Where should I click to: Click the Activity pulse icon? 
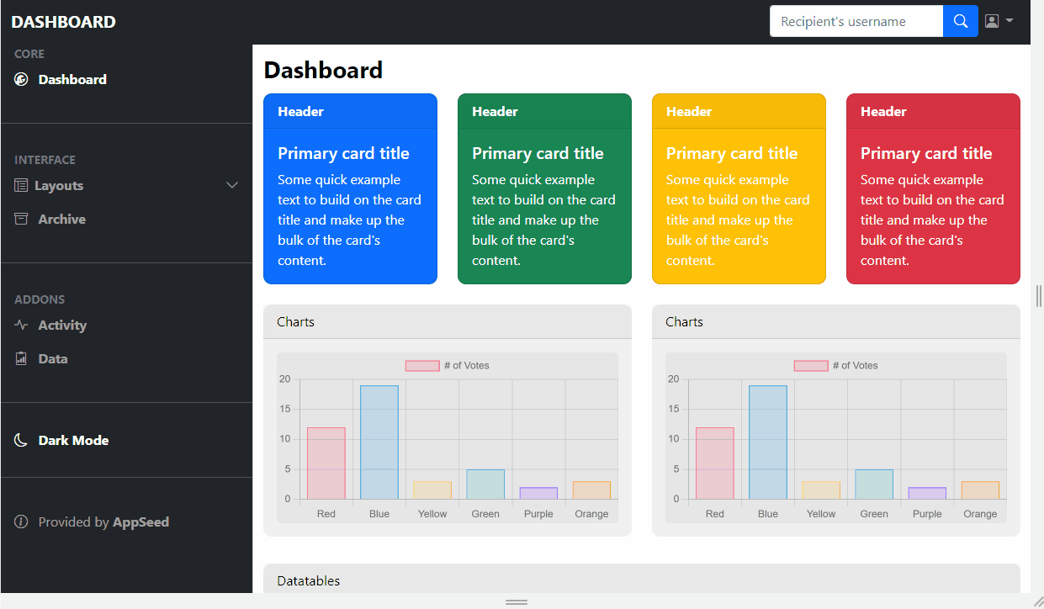(22, 325)
